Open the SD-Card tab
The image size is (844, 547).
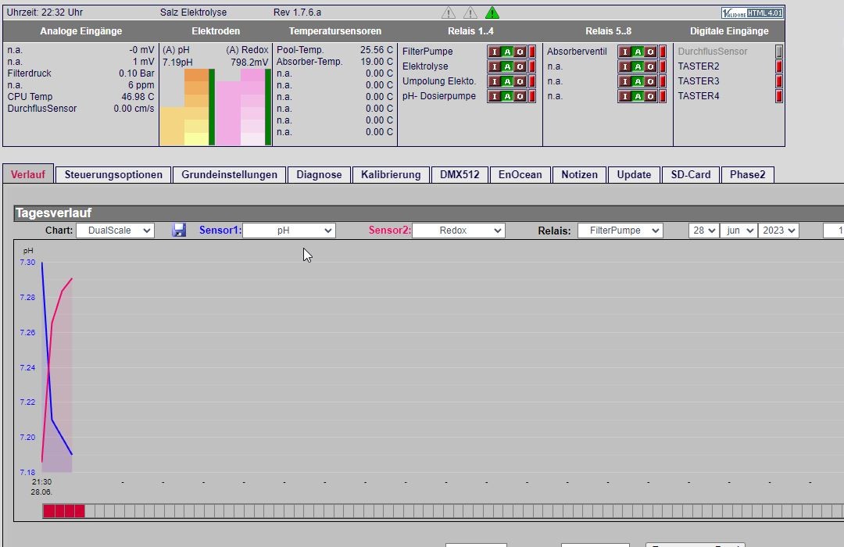click(691, 174)
